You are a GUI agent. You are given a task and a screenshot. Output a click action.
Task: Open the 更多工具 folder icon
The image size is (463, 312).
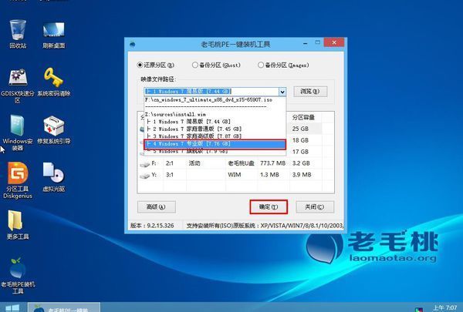pos(18,225)
